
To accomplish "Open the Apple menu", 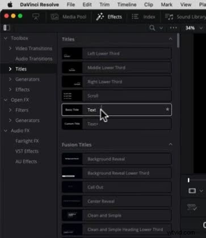I will tap(10, 5).
